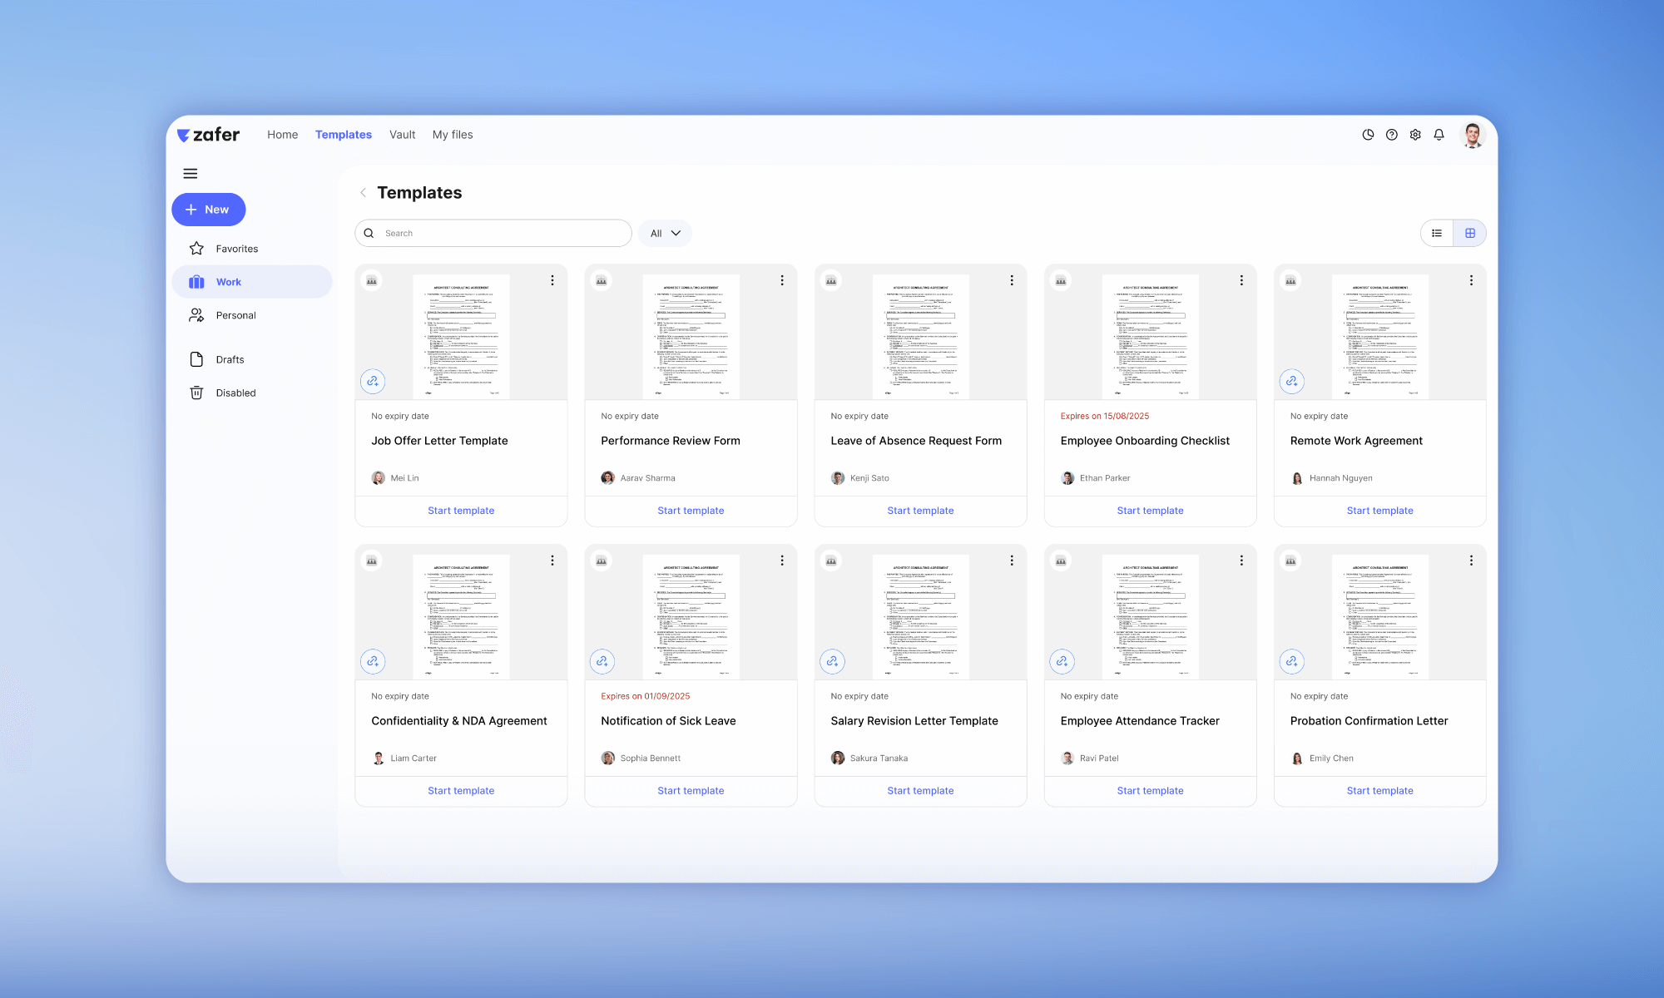Open more options for Job Offer Letter Template
This screenshot has width=1664, height=998.
(x=552, y=281)
